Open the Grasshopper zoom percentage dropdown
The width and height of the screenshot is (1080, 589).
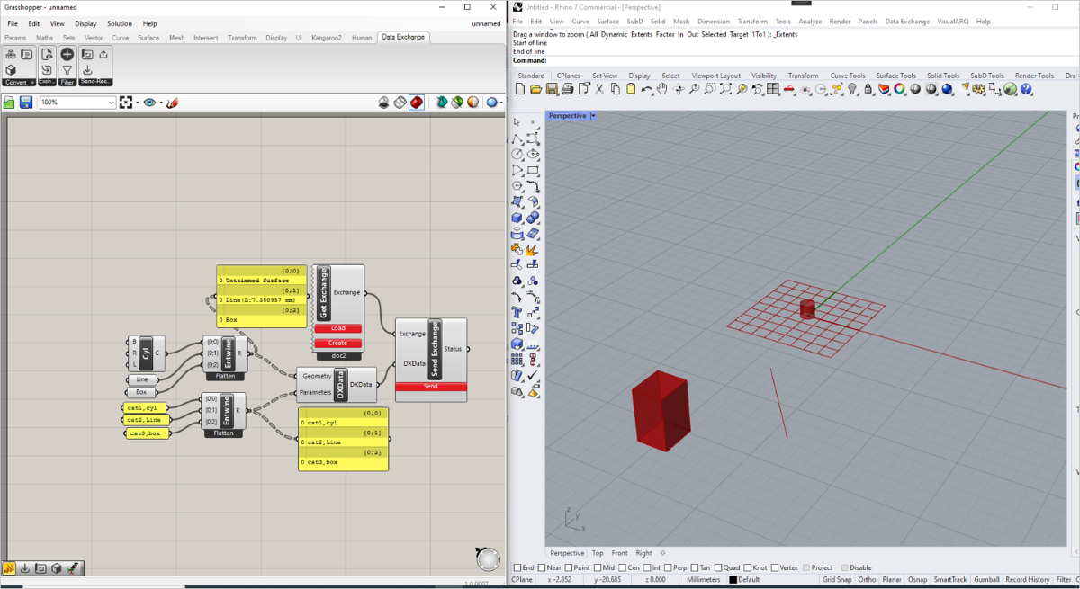pos(111,103)
